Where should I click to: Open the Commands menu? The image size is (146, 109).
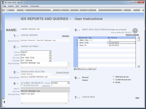pos(34,6)
